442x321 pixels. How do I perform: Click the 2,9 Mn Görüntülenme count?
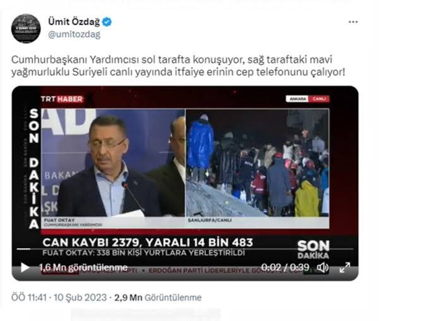[x=158, y=298]
